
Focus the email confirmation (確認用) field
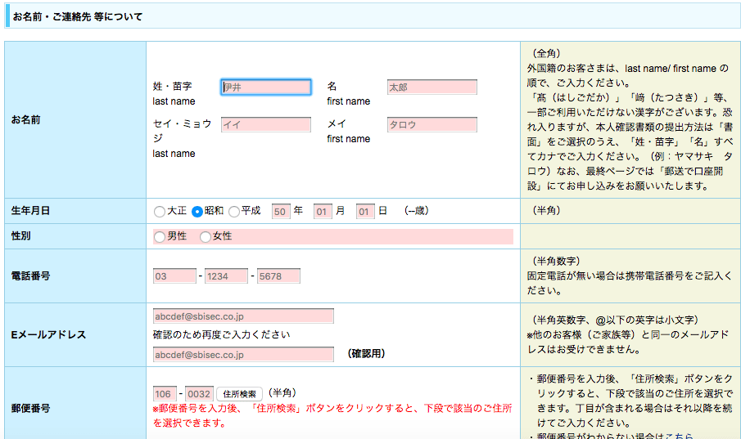(243, 355)
